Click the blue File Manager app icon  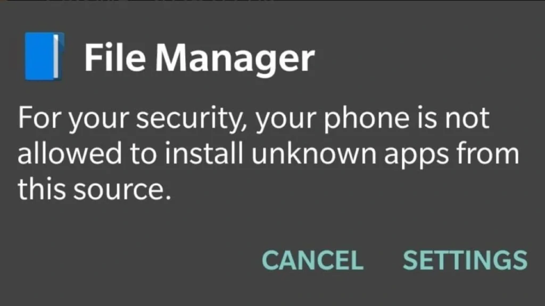44,56
